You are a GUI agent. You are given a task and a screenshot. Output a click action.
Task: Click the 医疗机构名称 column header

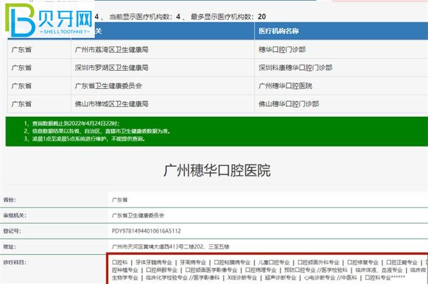click(279, 31)
